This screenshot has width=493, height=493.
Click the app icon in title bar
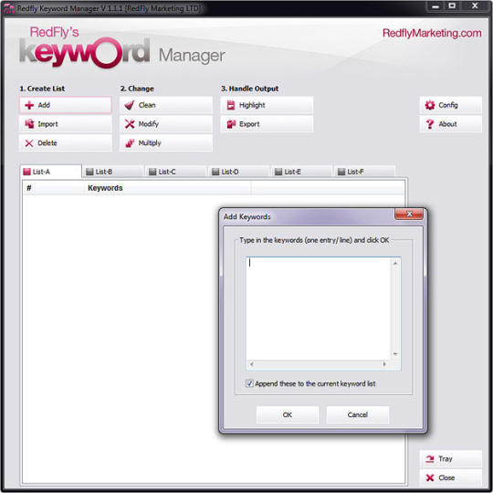9,8
